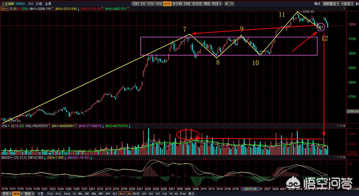359x196 pixels.
Task: Choose 多分钟 period
Action: pyautogui.click(x=177, y=4)
